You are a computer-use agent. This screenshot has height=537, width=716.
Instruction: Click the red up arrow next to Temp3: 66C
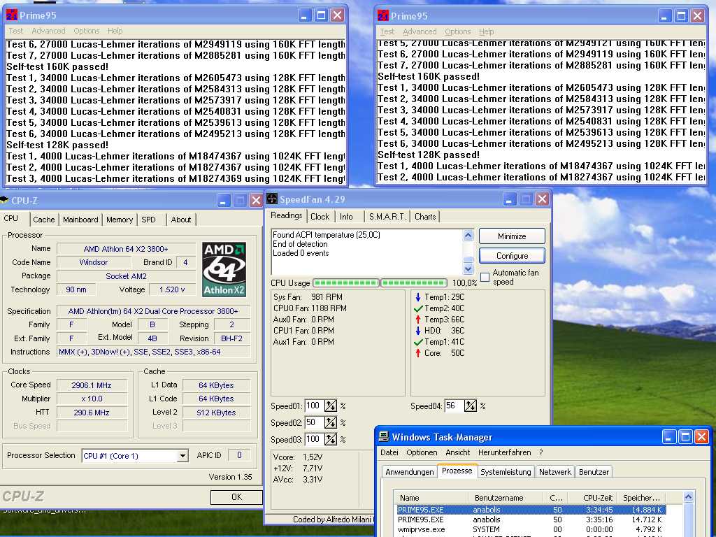418,319
